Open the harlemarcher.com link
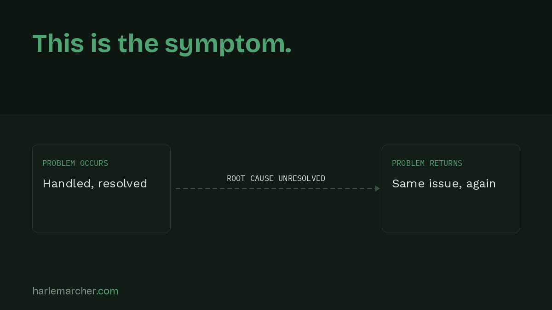 (x=75, y=291)
